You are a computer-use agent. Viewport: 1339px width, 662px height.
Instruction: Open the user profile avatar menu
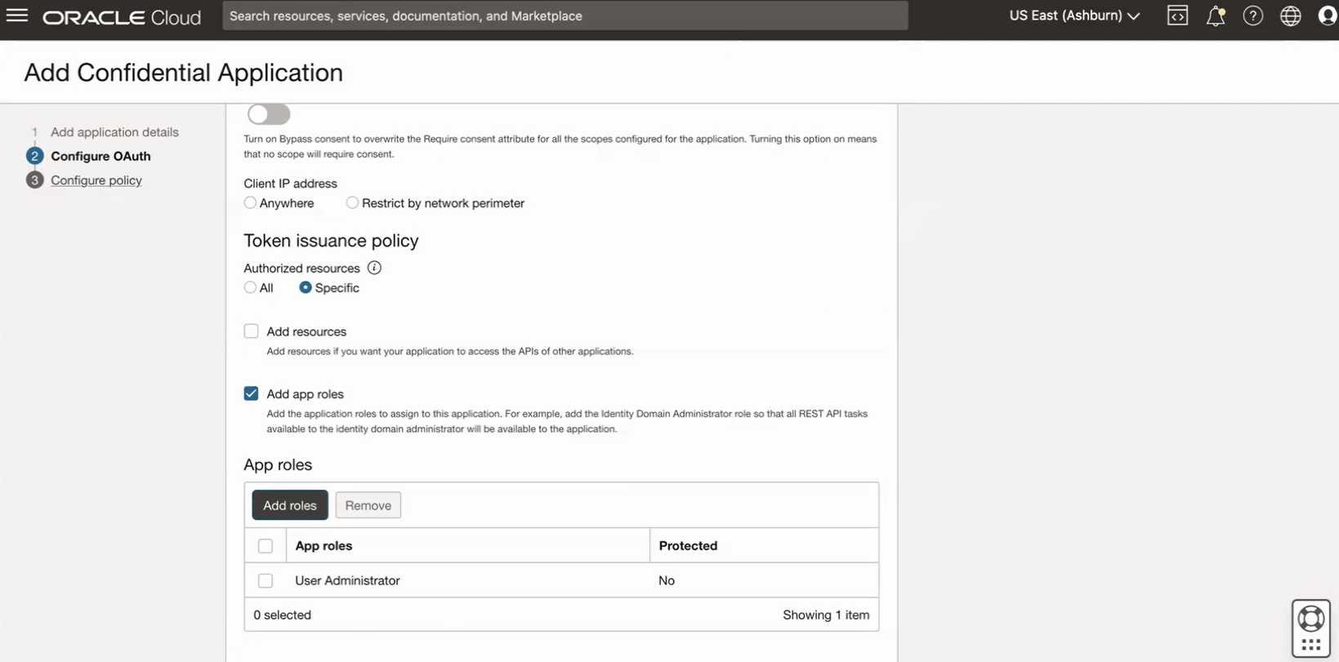(x=1328, y=16)
